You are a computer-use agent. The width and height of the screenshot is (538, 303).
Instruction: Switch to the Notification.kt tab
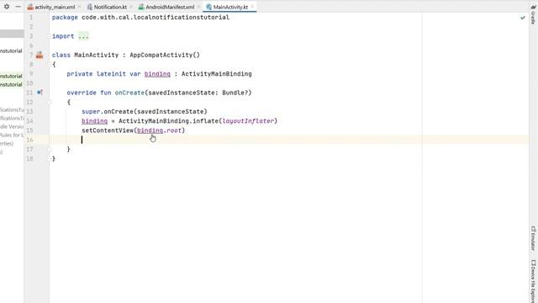point(110,7)
